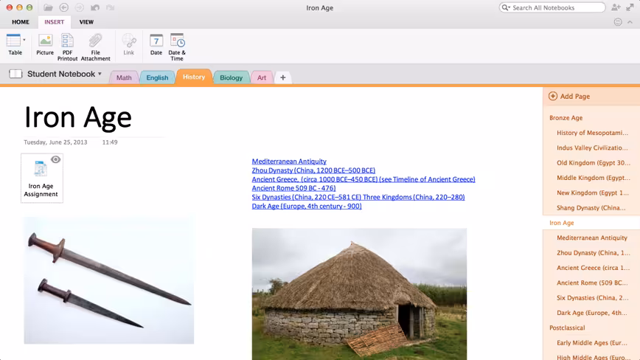Screen dimensions: 640x360
Task: Go back with the back arrow
Action: pos(63,7)
